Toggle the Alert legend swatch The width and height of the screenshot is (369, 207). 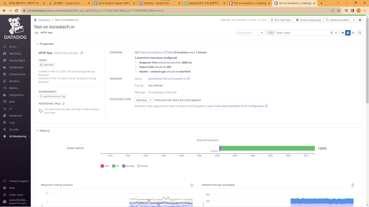[x=102, y=166]
